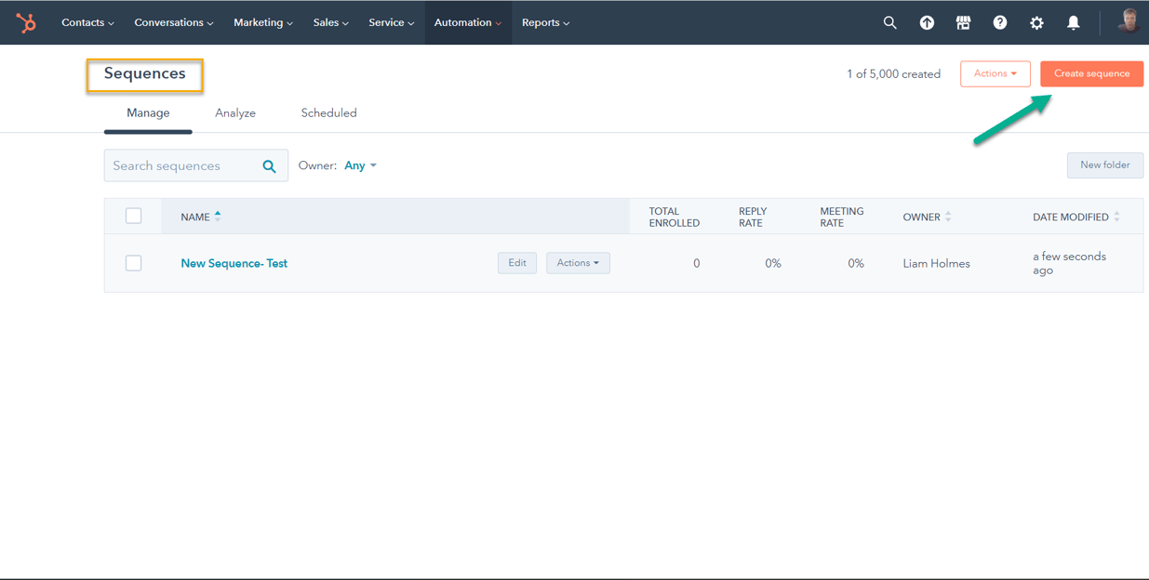This screenshot has width=1149, height=580.
Task: Open the Owner: Any filter dropdown
Action: click(360, 165)
